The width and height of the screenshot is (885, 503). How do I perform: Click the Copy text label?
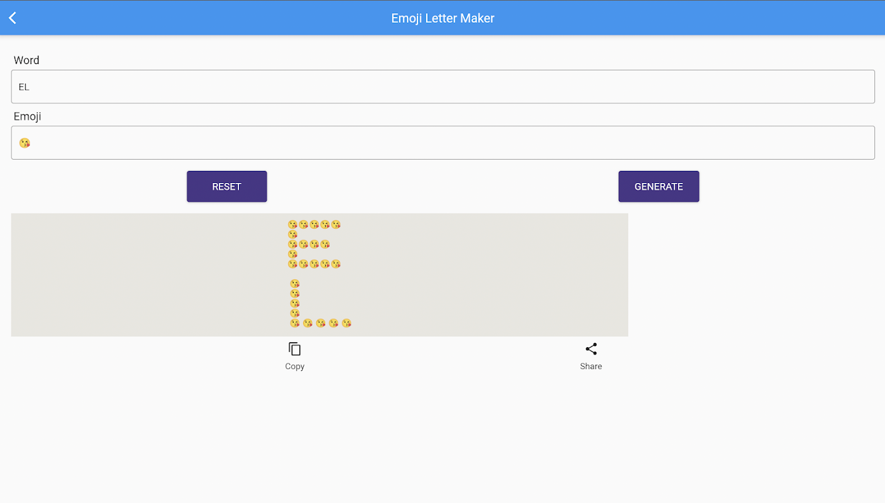click(294, 367)
